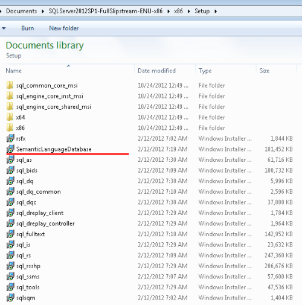Click the sql_tools file name
The height and width of the screenshot is (305, 302).
[28, 287]
